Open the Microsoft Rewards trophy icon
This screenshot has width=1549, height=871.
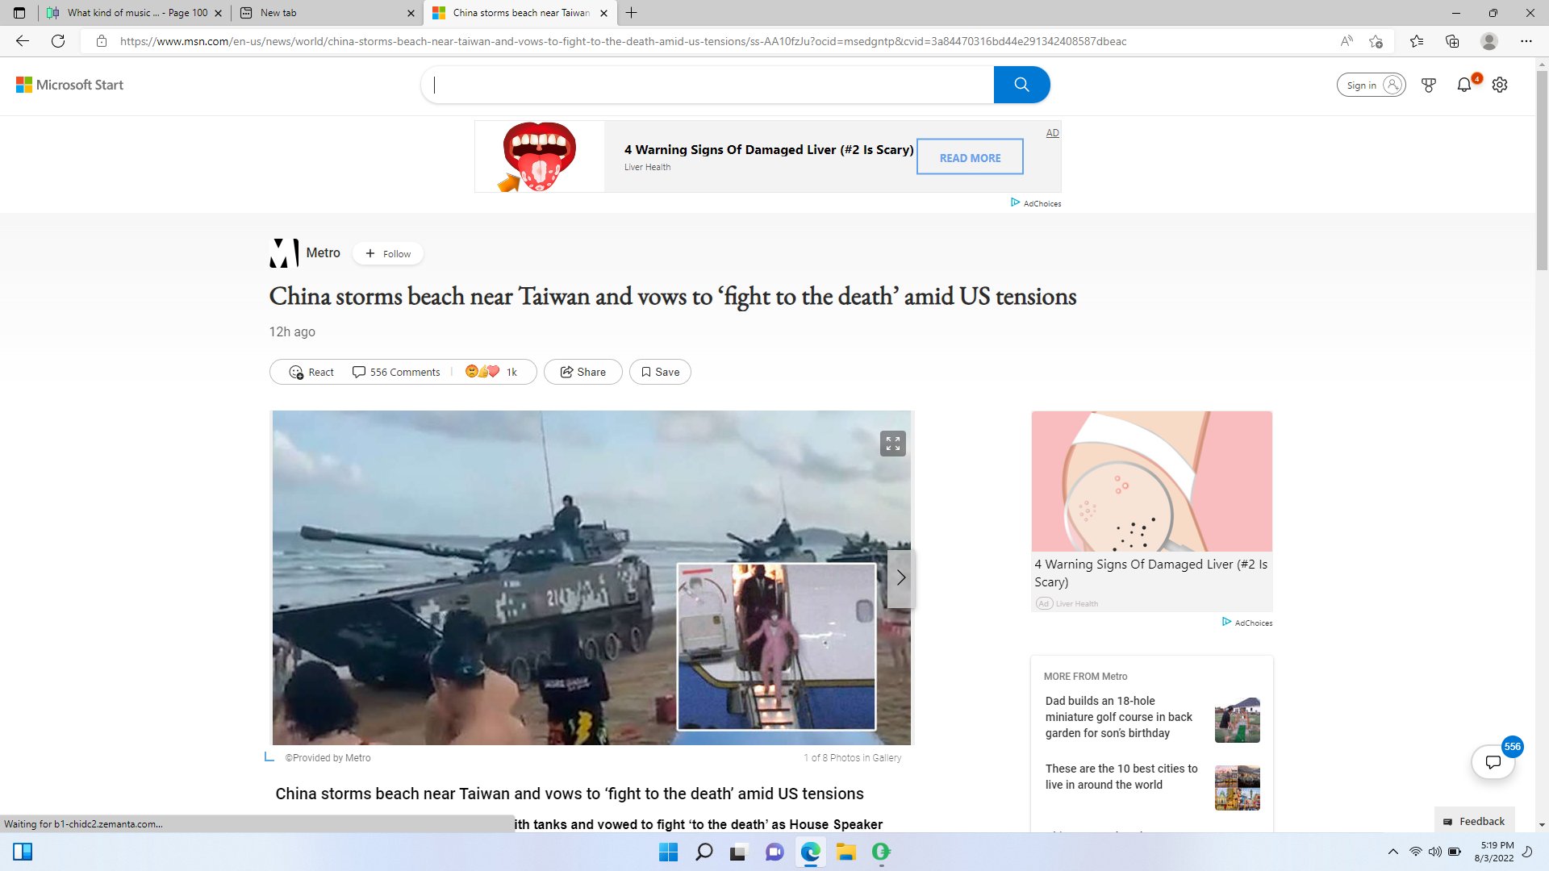tap(1428, 85)
